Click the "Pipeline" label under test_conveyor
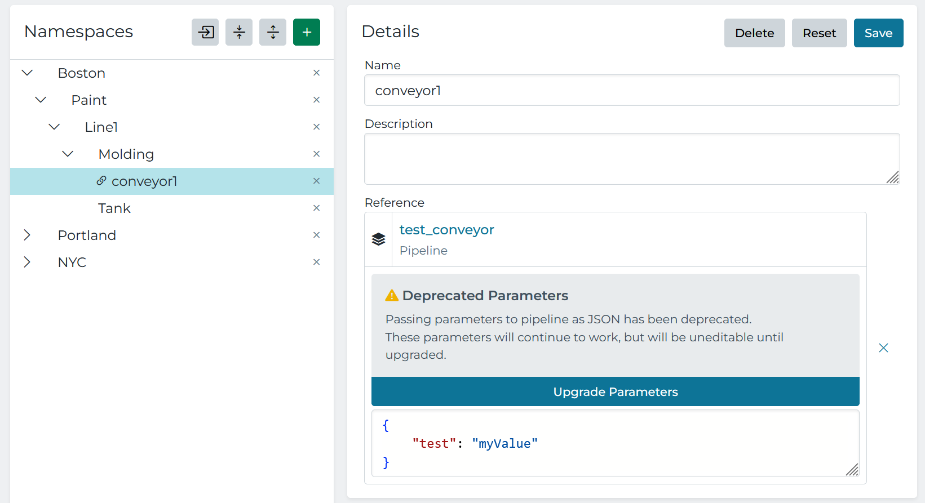The image size is (925, 503). tap(423, 251)
